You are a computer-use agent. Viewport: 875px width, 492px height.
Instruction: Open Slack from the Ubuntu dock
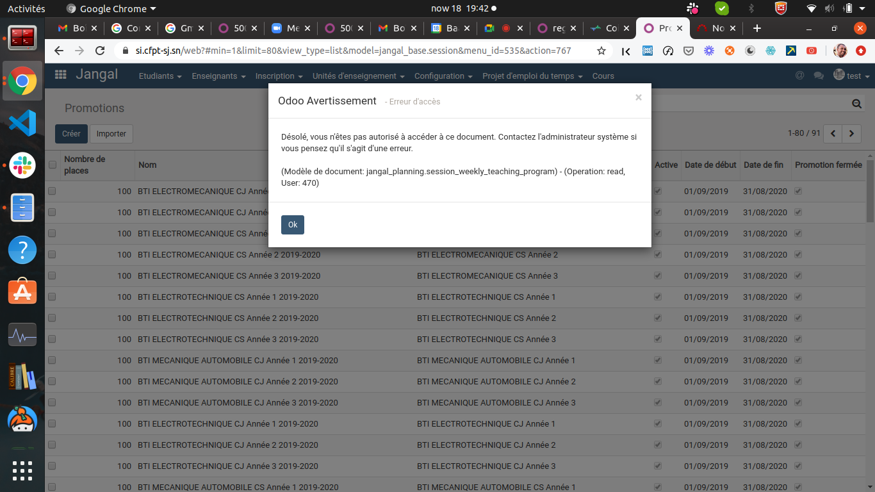[x=22, y=165]
